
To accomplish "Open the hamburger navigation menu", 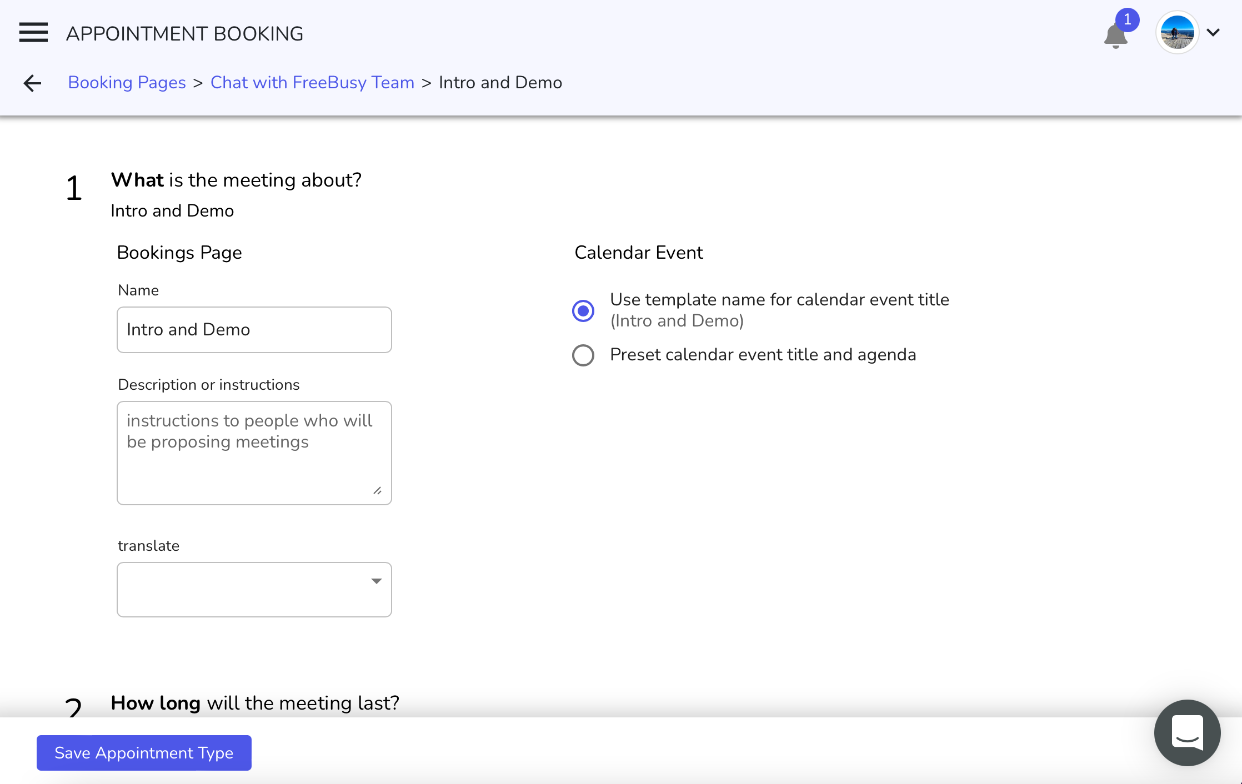I will point(33,33).
